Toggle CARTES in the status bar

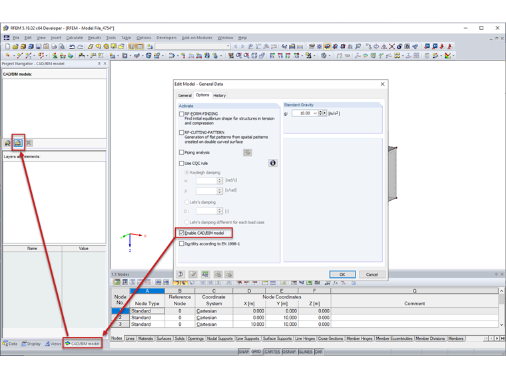click(272, 352)
